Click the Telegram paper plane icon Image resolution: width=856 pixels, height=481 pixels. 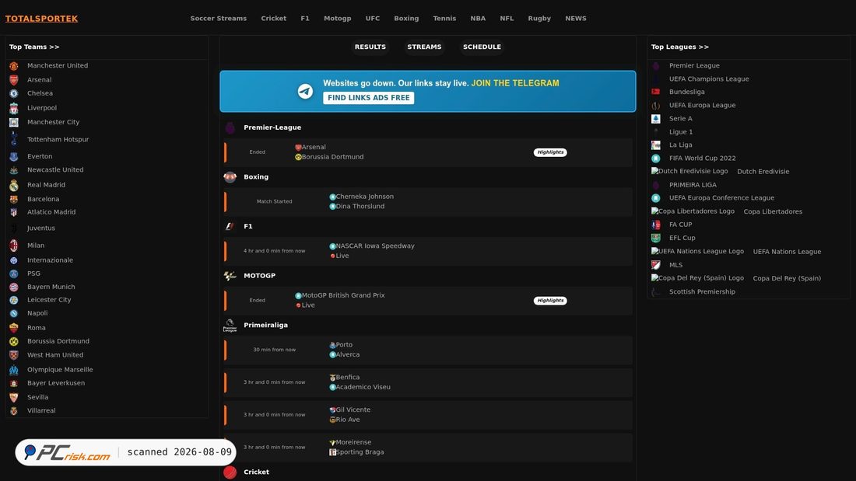pyautogui.click(x=305, y=91)
